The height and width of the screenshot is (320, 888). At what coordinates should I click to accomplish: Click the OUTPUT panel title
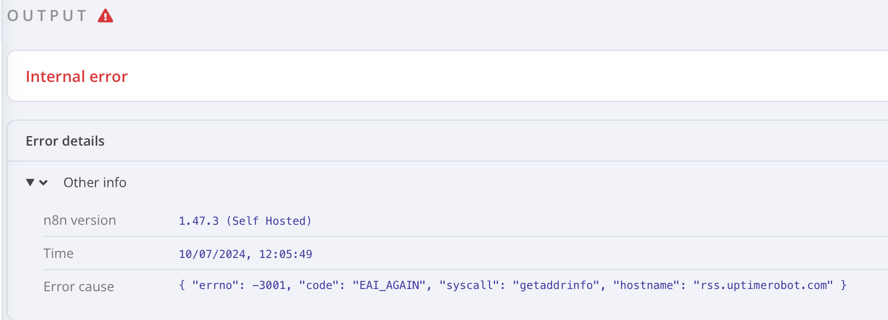tap(47, 16)
